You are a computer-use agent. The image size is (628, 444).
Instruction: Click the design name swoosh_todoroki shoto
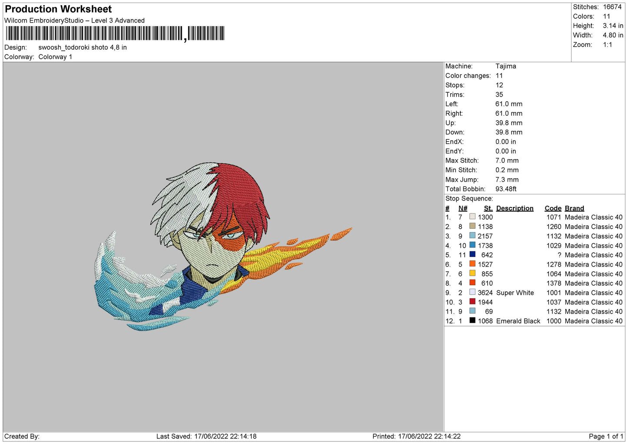click(x=83, y=47)
